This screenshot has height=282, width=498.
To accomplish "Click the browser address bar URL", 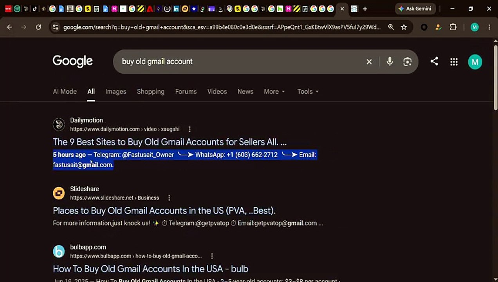I will click(x=222, y=27).
